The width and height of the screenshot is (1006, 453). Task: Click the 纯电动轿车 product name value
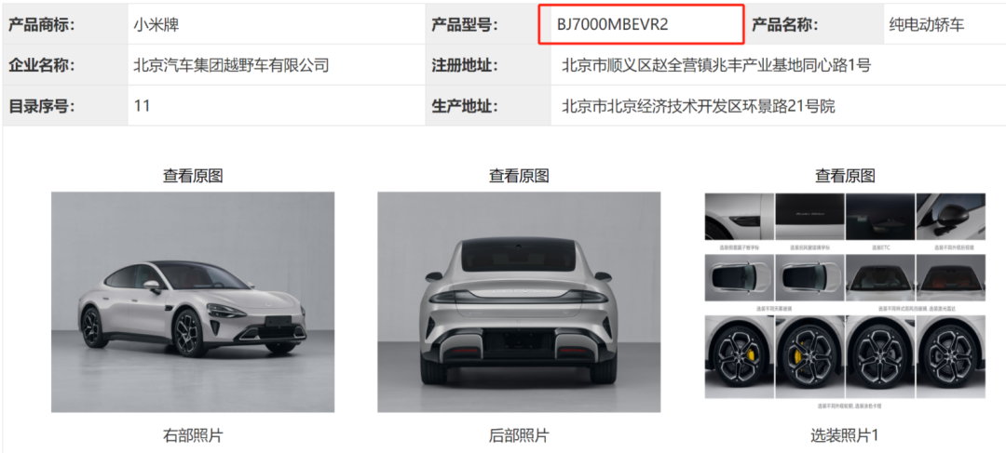pyautogui.click(x=927, y=25)
